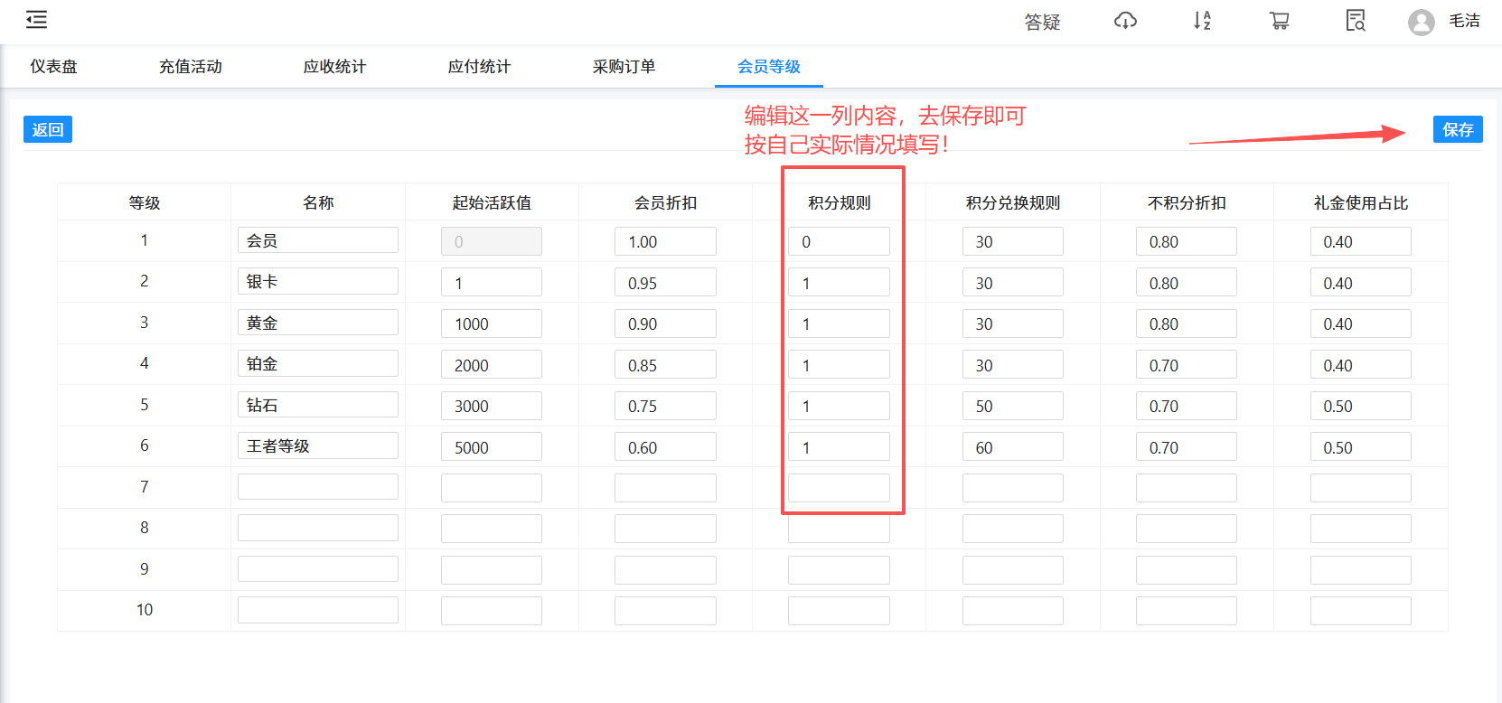Edit 王者等级 non-points discount 0.70
The height and width of the screenshot is (703, 1502).
pyautogui.click(x=1187, y=446)
